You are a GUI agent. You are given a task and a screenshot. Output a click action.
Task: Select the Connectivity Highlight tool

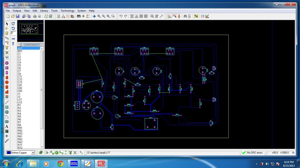pyautogui.click(x=7, y=57)
